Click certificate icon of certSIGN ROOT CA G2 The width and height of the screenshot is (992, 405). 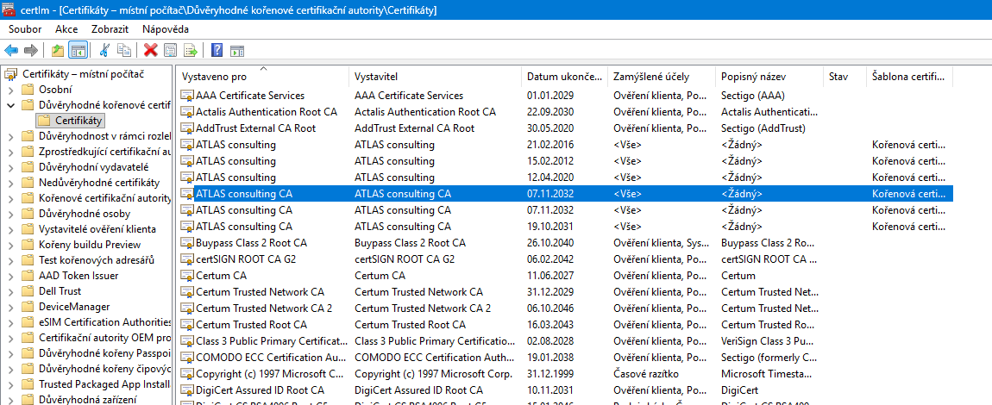pyautogui.click(x=186, y=259)
